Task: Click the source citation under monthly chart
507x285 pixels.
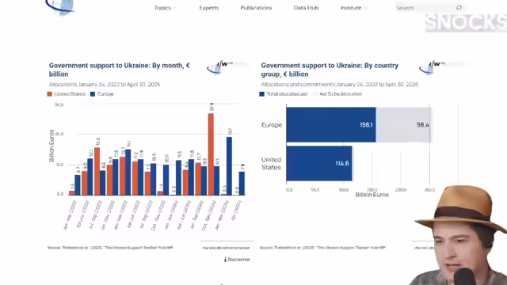Action: click(x=110, y=248)
